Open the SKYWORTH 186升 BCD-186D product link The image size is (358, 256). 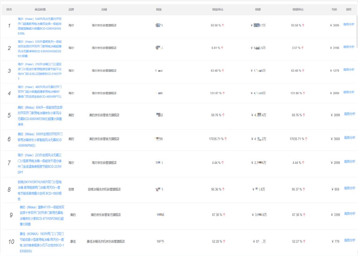pos(40,190)
